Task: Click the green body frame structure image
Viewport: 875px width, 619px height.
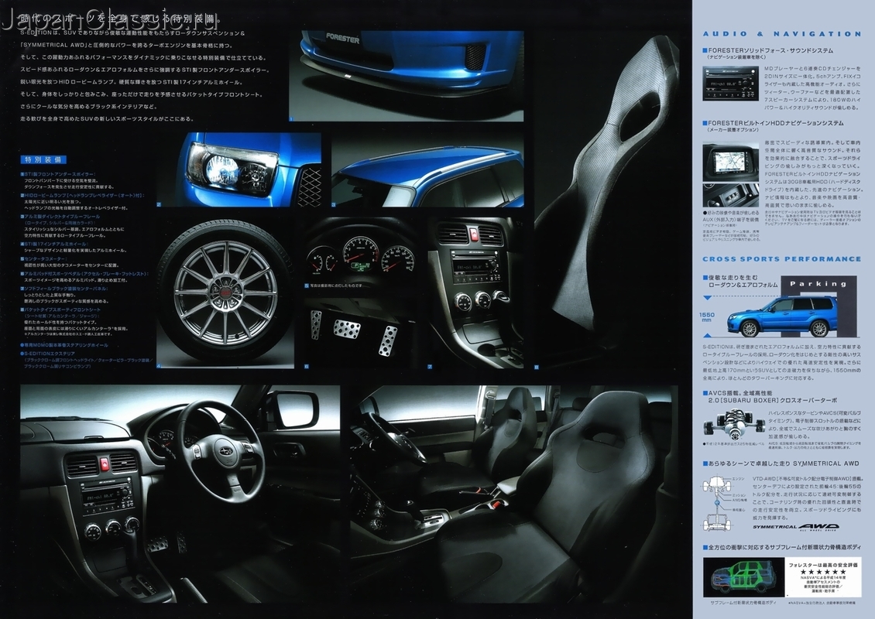Action: tap(743, 578)
